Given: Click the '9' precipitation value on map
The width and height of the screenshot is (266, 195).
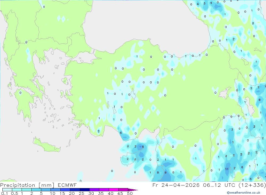Looking at the screenshot, I should (165, 173).
